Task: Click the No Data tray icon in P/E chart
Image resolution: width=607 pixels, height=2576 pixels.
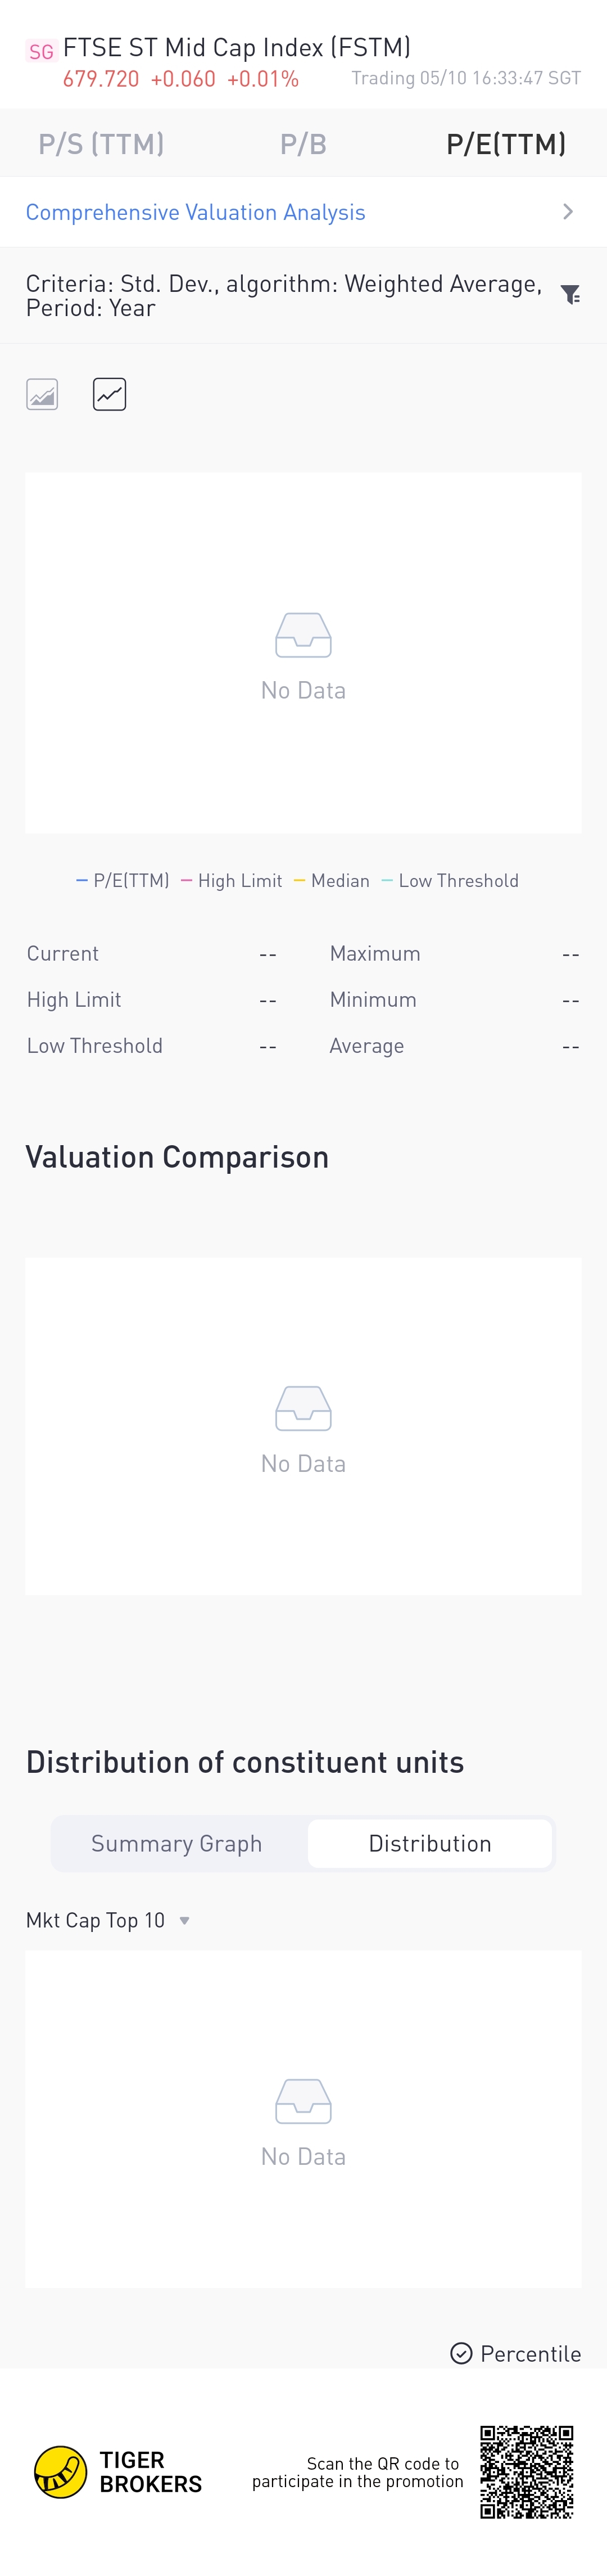Action: 303,635
